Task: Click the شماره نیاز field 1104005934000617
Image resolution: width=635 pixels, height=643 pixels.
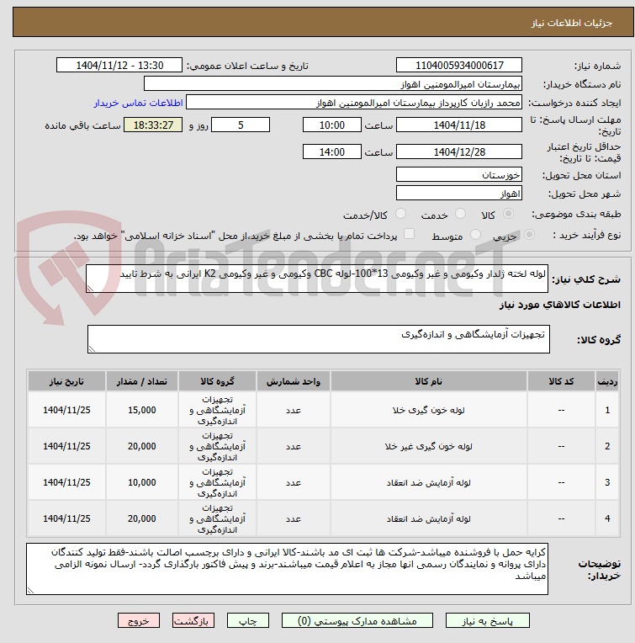Action: click(x=459, y=65)
